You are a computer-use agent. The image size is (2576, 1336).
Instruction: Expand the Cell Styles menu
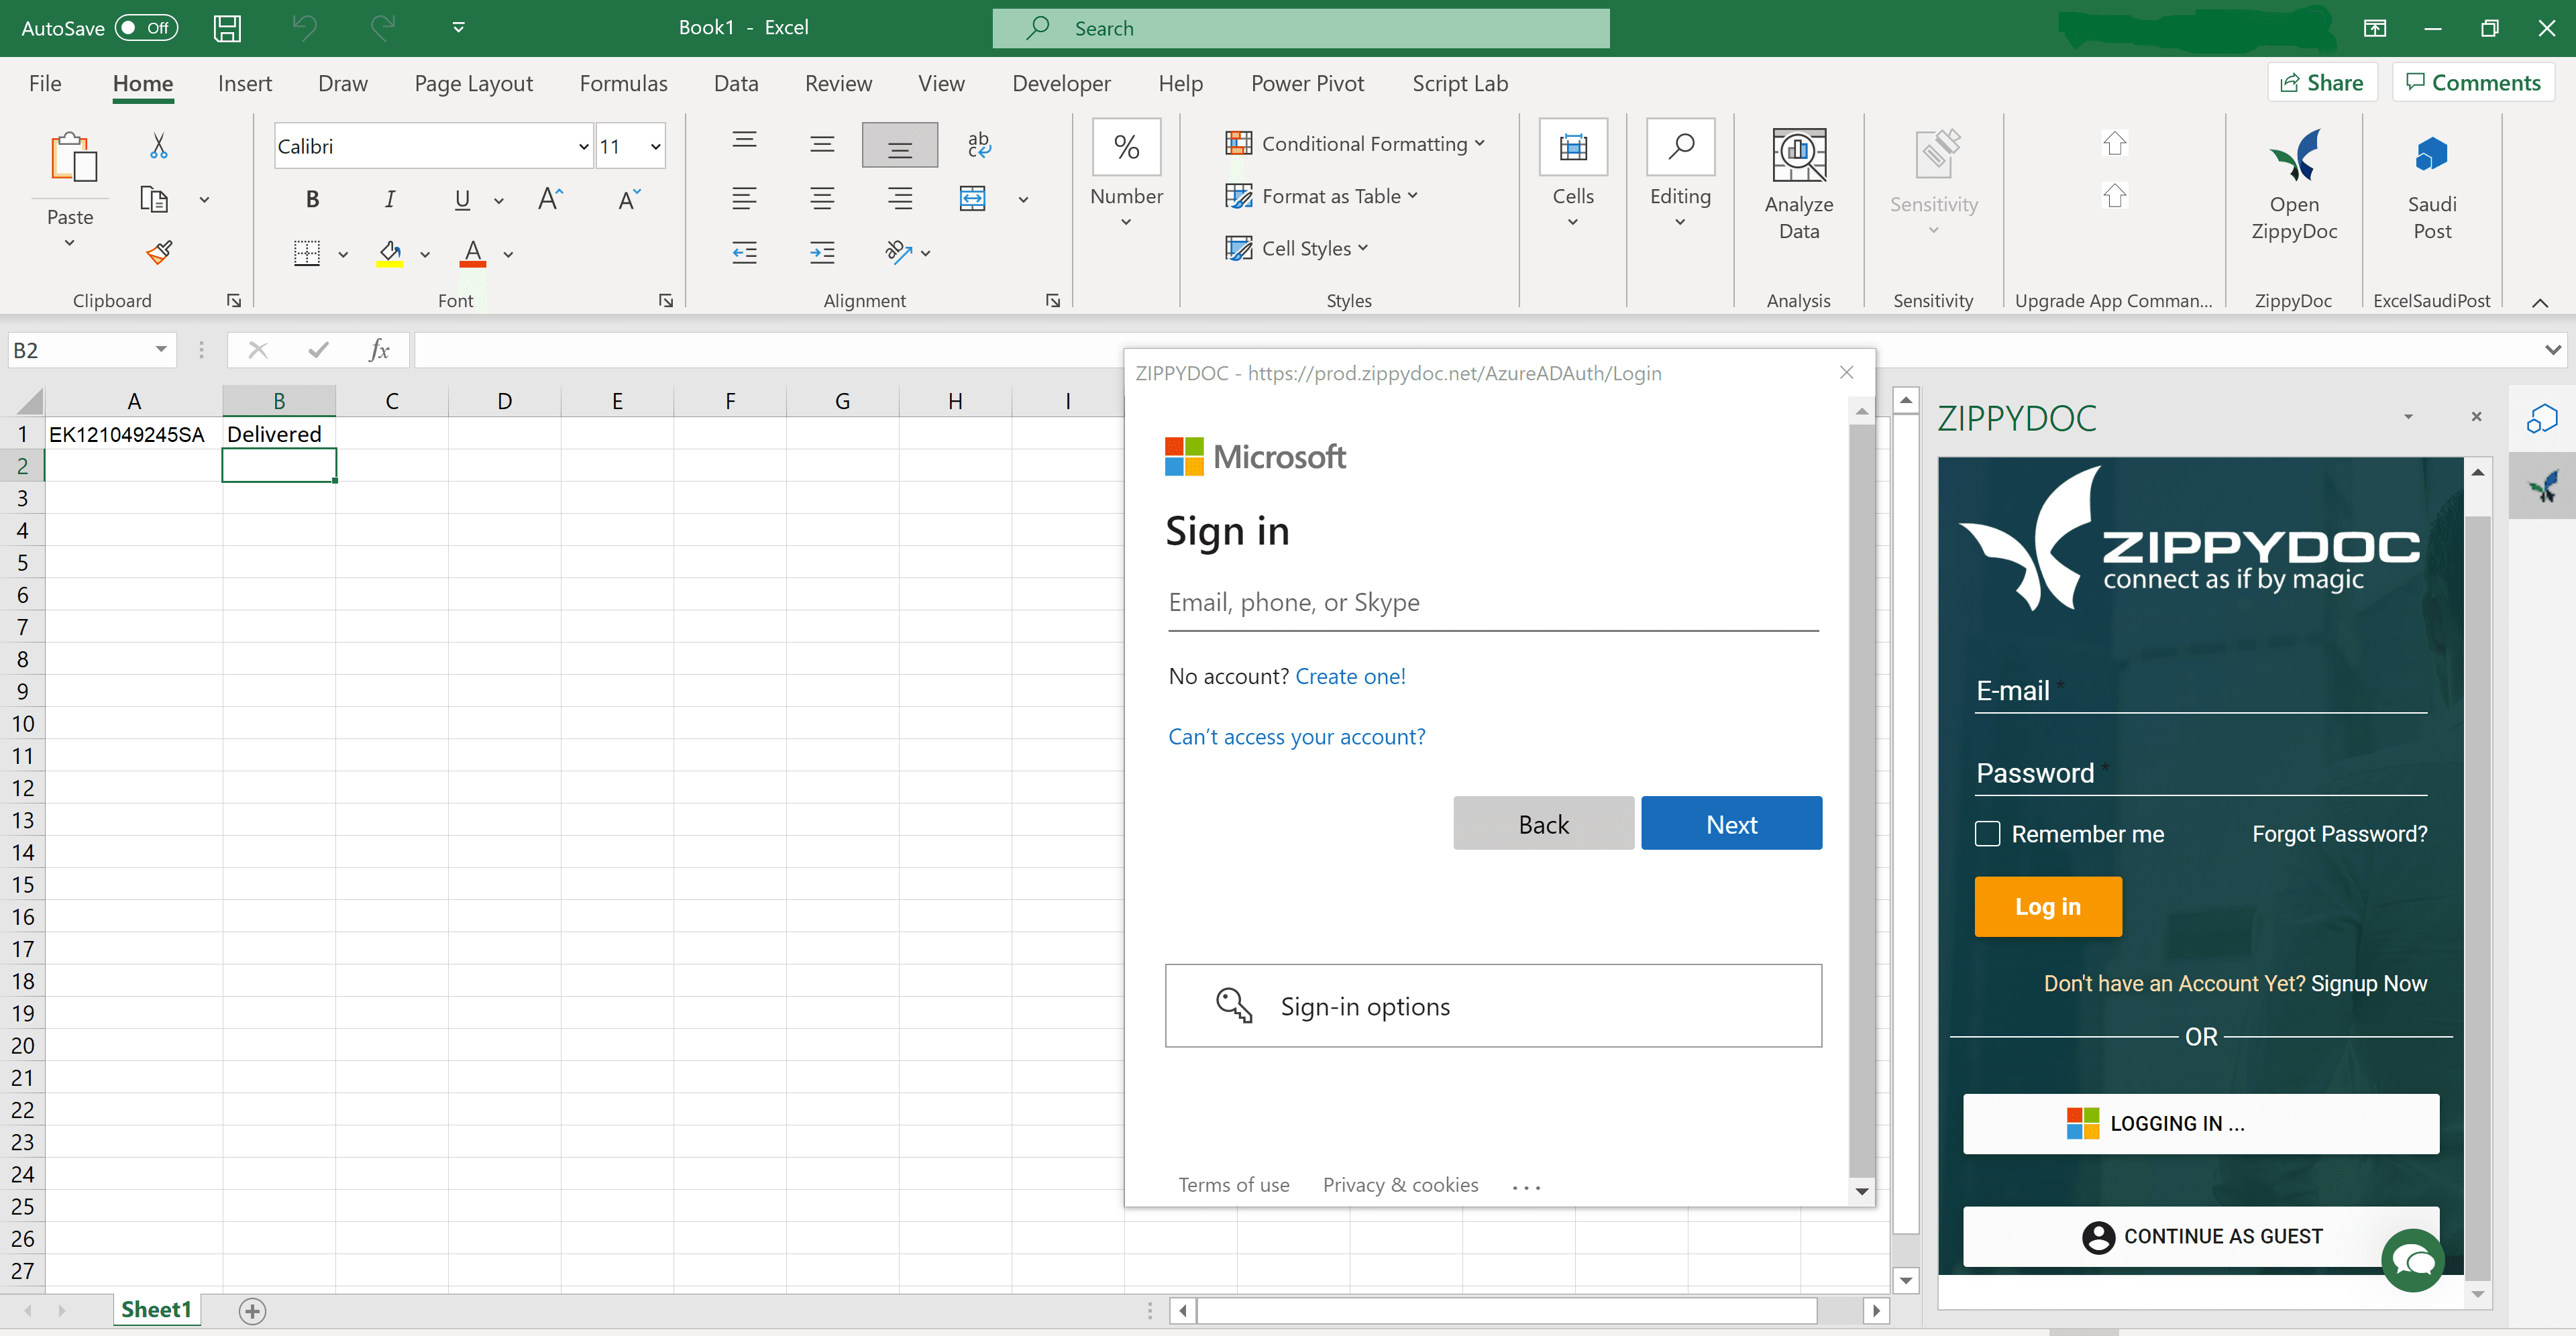[1297, 247]
